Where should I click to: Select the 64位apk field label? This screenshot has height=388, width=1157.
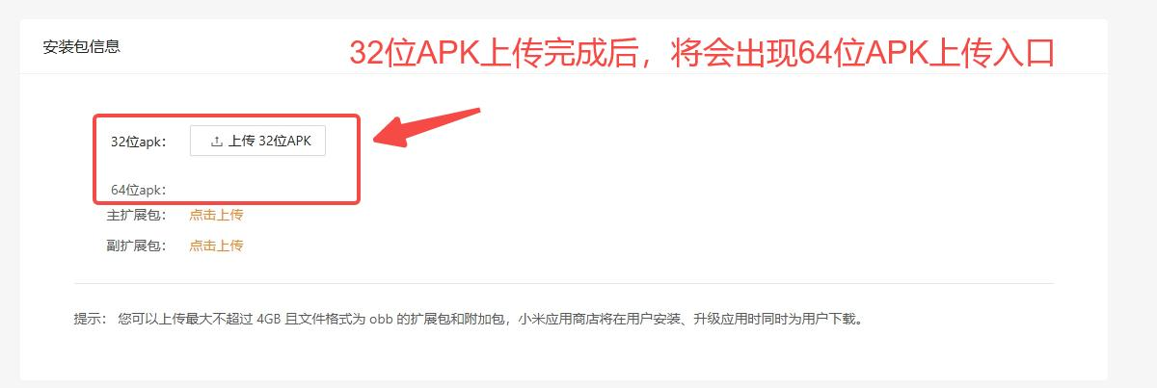click(x=138, y=190)
